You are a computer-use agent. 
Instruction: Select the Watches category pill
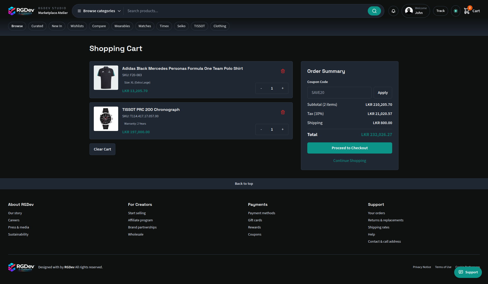[144, 26]
